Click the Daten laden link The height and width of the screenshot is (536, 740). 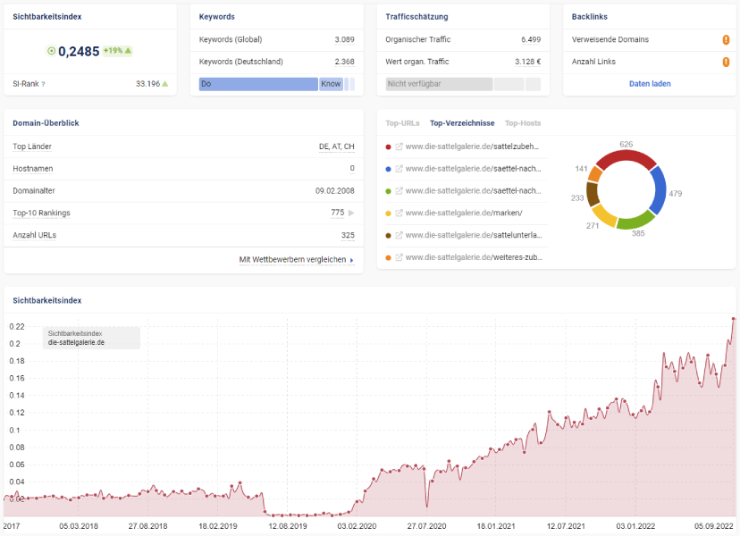pyautogui.click(x=650, y=84)
